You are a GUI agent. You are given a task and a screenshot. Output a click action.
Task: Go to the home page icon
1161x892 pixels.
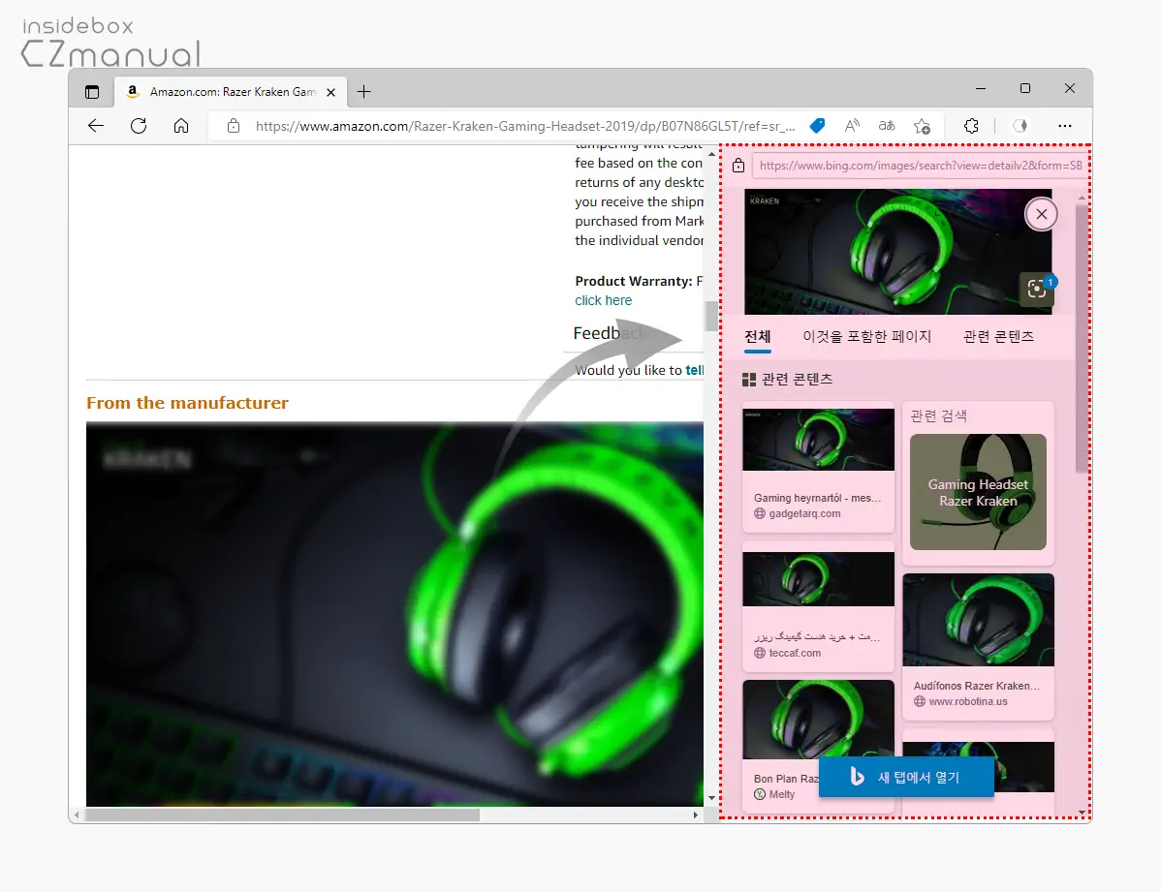pos(180,126)
